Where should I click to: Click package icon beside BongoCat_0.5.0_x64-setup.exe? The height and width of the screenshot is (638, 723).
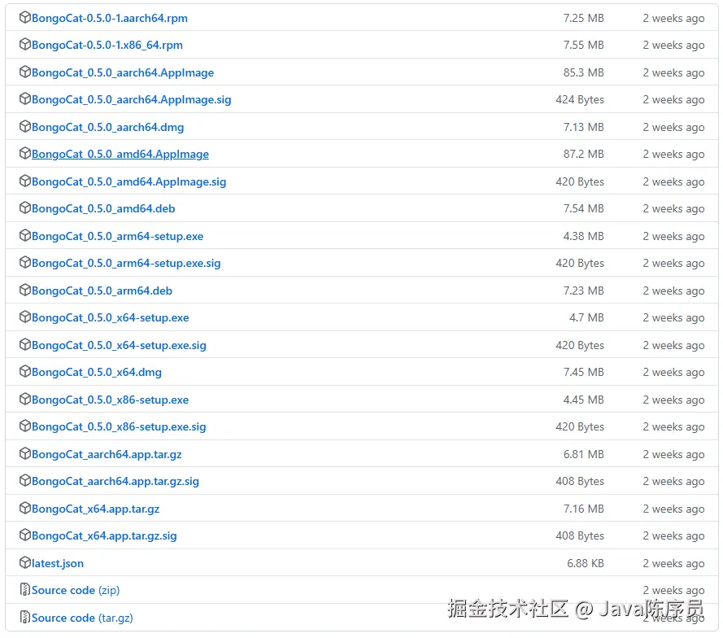coord(25,317)
